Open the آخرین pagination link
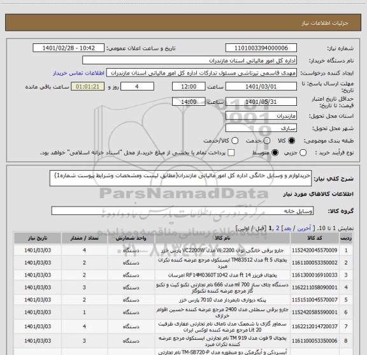Image resolution: width=367 pixels, height=355 pixels. (304, 228)
